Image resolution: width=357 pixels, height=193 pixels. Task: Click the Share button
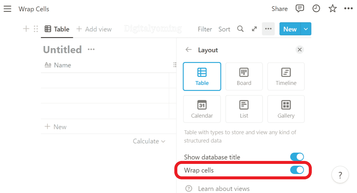click(x=279, y=9)
